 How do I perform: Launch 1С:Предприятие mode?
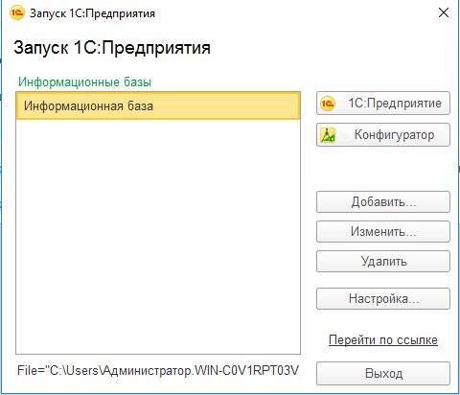pos(383,103)
